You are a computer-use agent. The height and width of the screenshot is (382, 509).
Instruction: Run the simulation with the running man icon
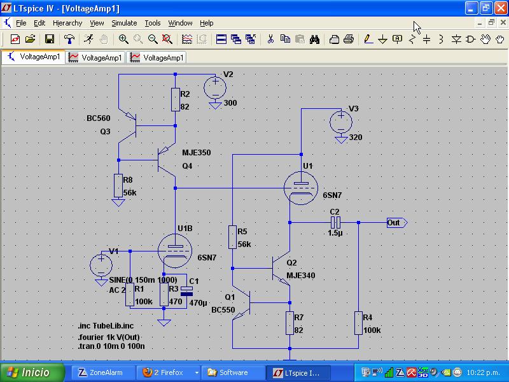coord(88,39)
